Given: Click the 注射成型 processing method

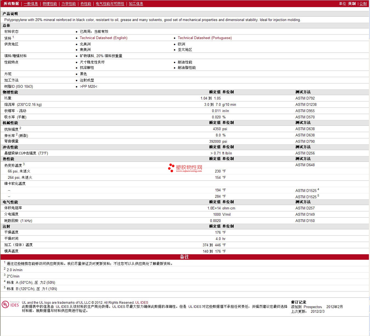Looking at the screenshot, I should click(x=87, y=80).
